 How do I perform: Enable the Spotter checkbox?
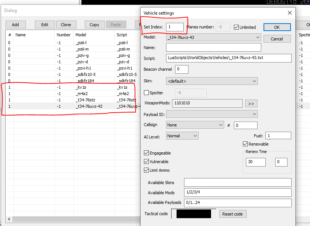point(147,93)
